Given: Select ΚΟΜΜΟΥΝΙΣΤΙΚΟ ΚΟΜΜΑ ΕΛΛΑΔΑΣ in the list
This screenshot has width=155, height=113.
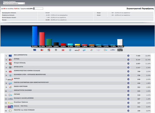Looking at the screenshot, I should pos(27,71).
